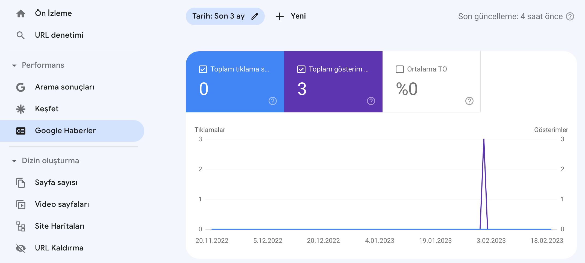Click the 19.01.2023 date axis label
Viewport: 585px width, 263px height.
pos(435,241)
